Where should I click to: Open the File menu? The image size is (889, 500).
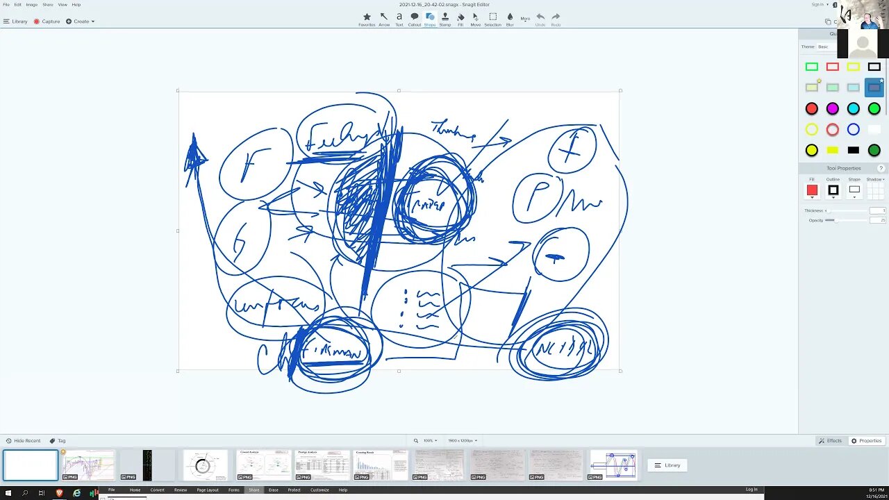pos(6,4)
